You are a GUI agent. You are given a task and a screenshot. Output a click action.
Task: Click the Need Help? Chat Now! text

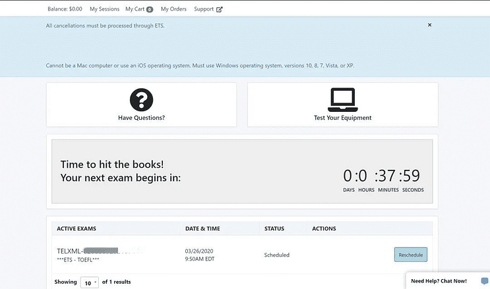point(439,281)
